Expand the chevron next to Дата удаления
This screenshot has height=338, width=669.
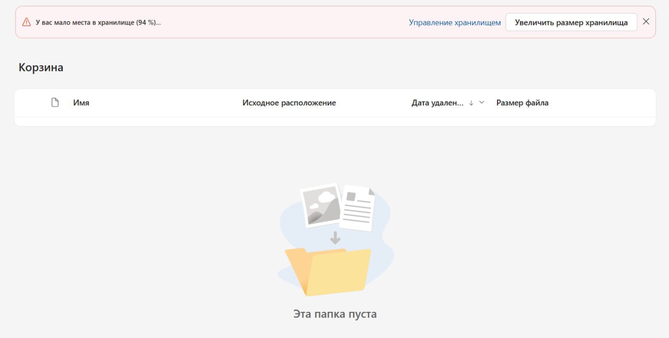(x=482, y=102)
